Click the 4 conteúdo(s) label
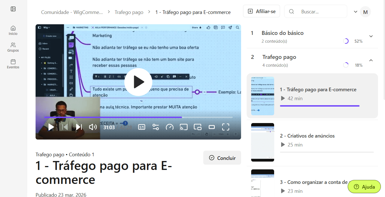This screenshot has width=385, height=197. tap(275, 65)
